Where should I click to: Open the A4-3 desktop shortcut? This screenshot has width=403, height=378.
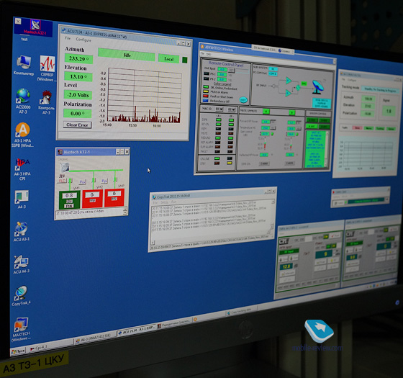22,199
